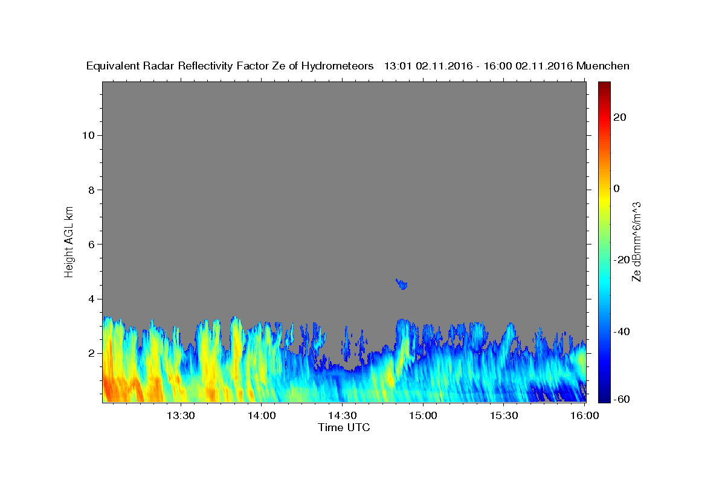Click the 13:30 time axis label

coord(181,415)
